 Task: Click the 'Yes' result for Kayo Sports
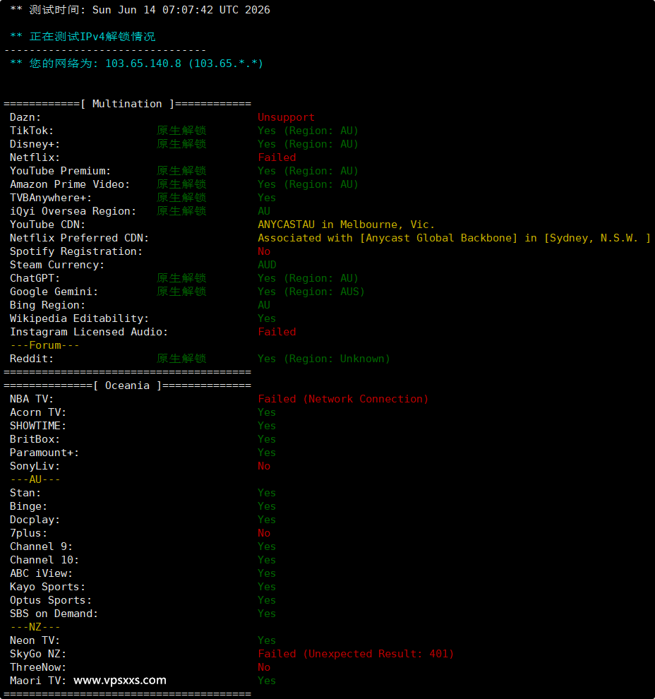coord(267,587)
